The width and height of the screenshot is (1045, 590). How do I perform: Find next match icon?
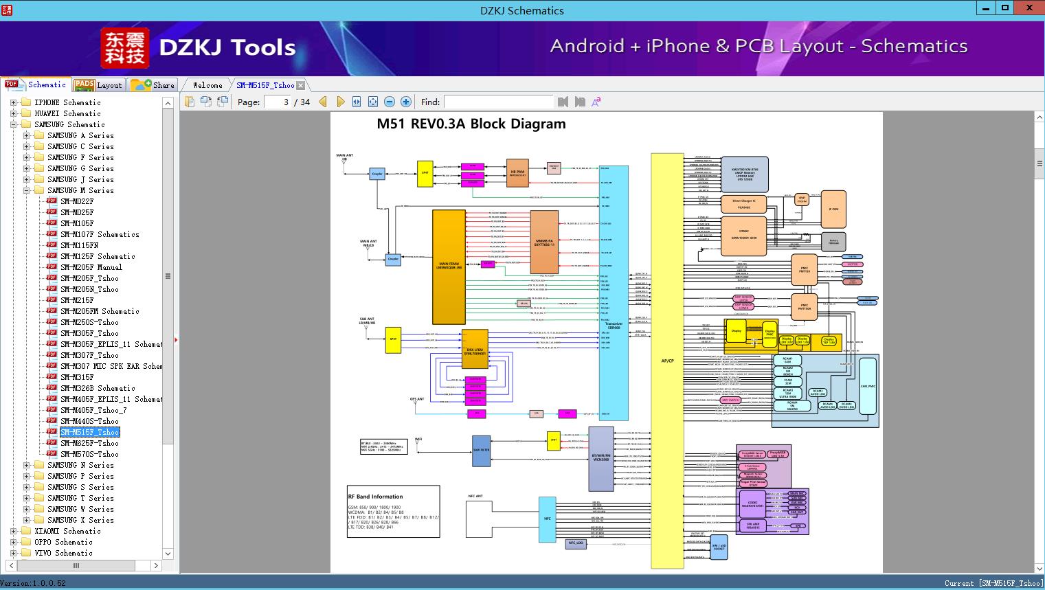pos(580,102)
